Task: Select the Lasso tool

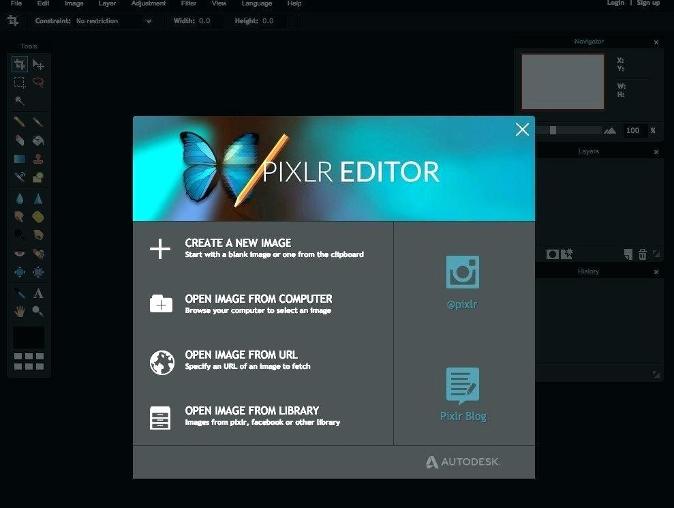Action: pyautogui.click(x=38, y=82)
